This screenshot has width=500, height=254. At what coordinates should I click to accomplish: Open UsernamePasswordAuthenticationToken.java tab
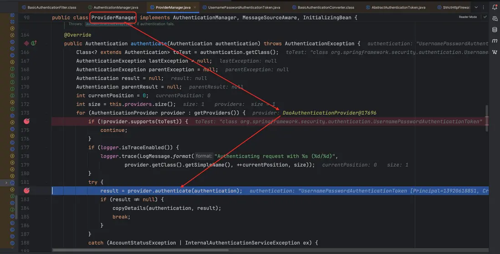click(241, 7)
